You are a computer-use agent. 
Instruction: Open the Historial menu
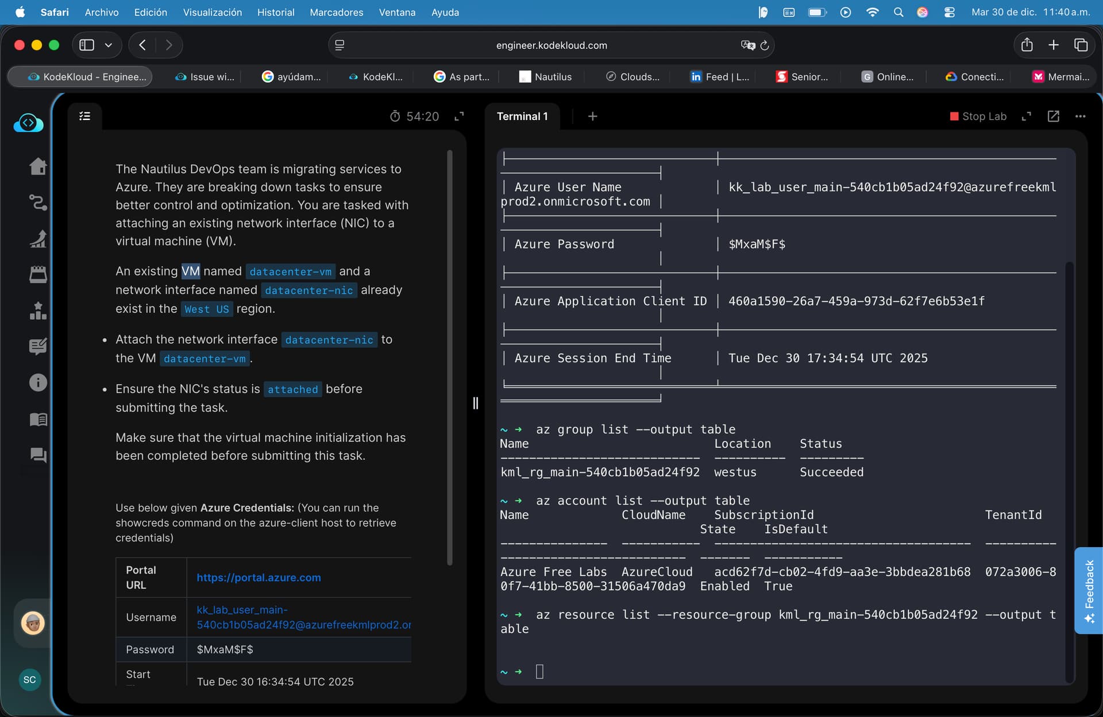coord(275,12)
